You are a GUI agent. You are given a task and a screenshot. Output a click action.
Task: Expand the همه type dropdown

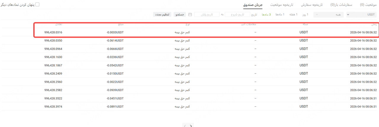[329, 14]
